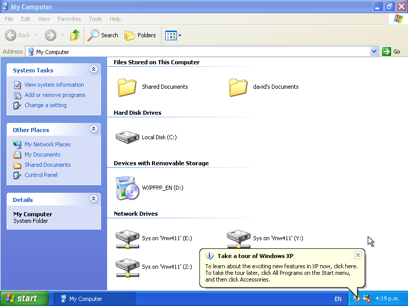
Task: Click the Windows flag logo in toolbar
Action: point(398,19)
